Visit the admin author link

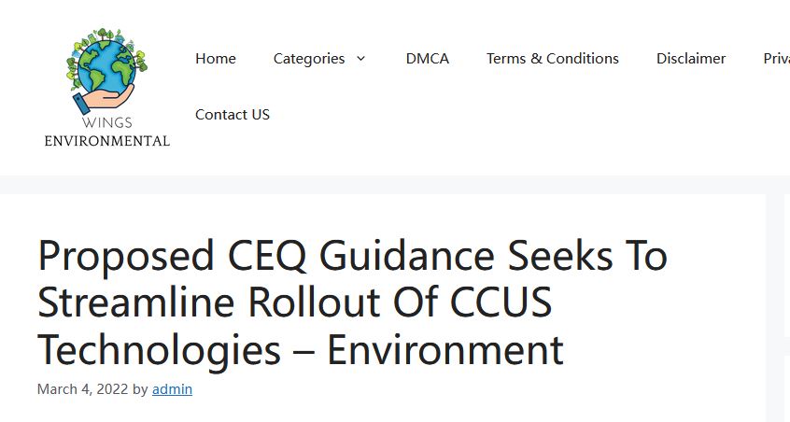click(173, 389)
